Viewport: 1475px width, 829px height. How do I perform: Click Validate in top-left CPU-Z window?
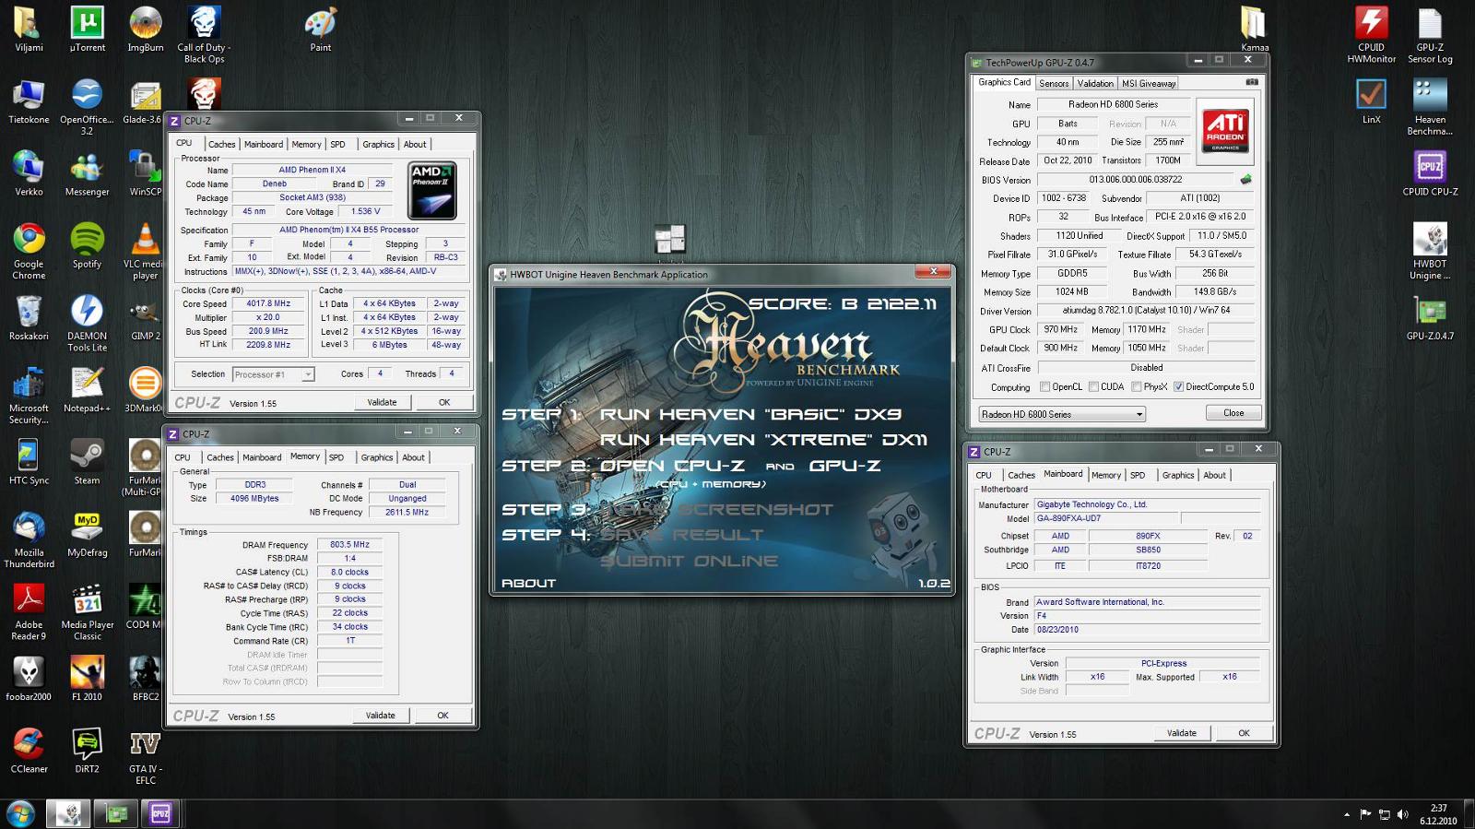click(x=382, y=402)
